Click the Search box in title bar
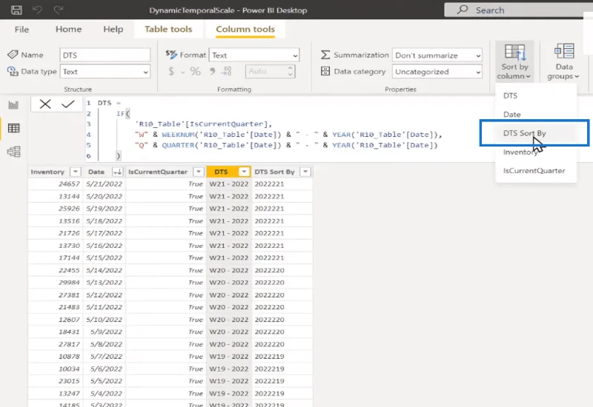 click(x=518, y=10)
